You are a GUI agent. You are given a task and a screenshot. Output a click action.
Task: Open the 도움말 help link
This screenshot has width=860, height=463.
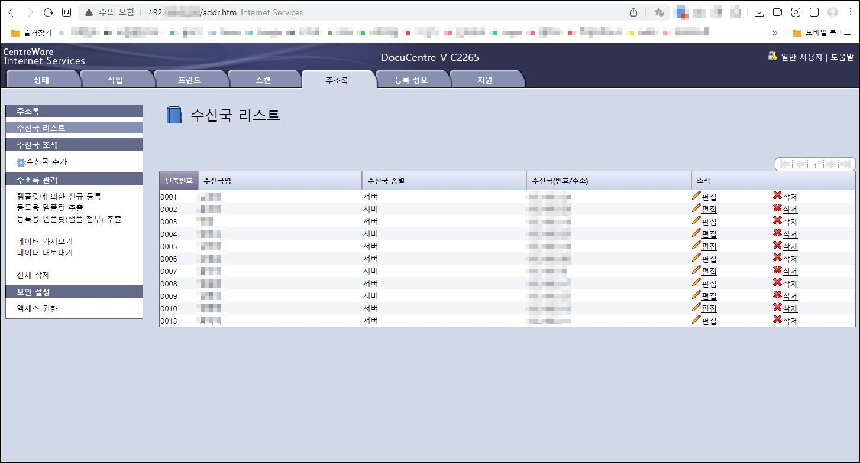coord(842,56)
